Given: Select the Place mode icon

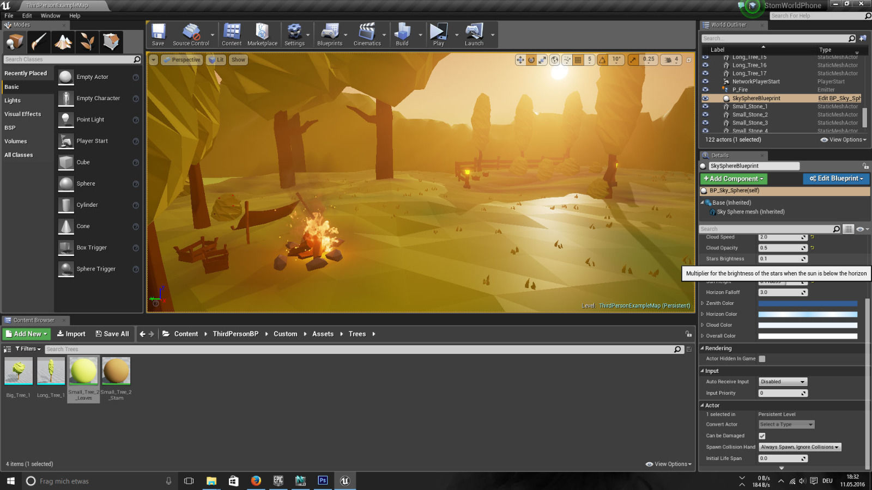Looking at the screenshot, I should coord(15,41).
